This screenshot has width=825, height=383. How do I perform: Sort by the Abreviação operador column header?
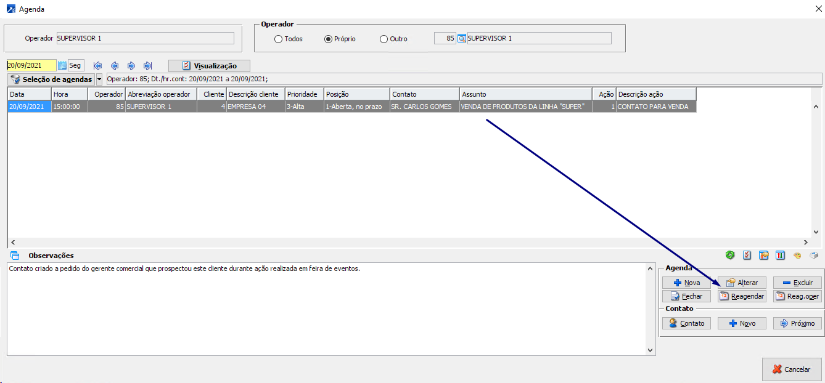coord(161,94)
